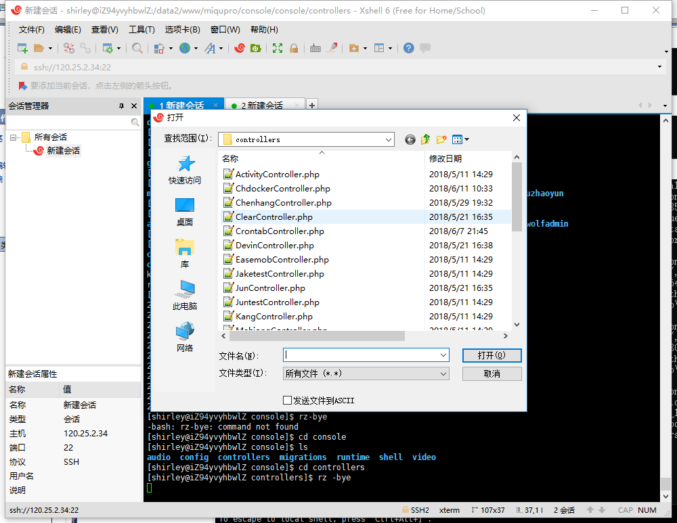Click the padlock lock-screen icon

(x=294, y=48)
